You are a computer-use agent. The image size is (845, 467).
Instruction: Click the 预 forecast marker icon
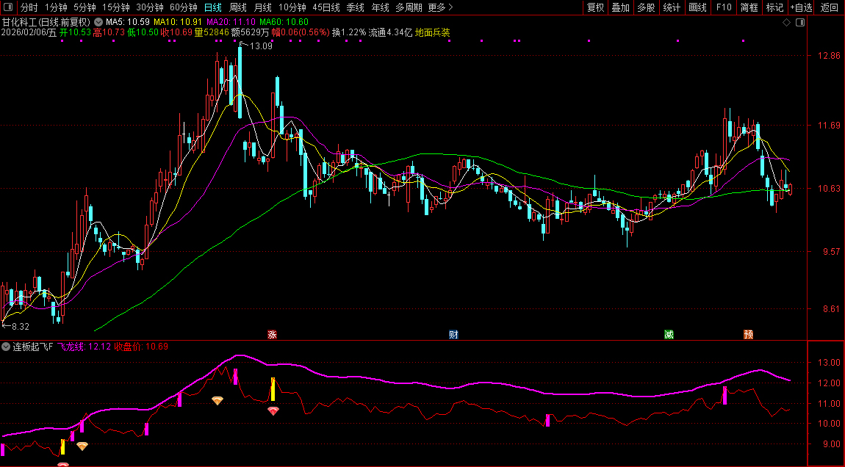[749, 335]
